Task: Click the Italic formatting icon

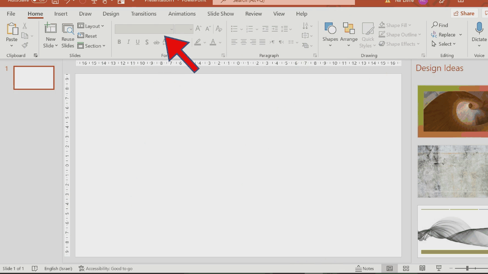Action: click(128, 42)
